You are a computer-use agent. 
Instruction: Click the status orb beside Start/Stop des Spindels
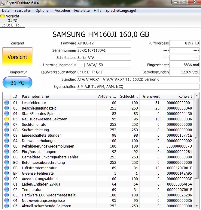point(7,113)
